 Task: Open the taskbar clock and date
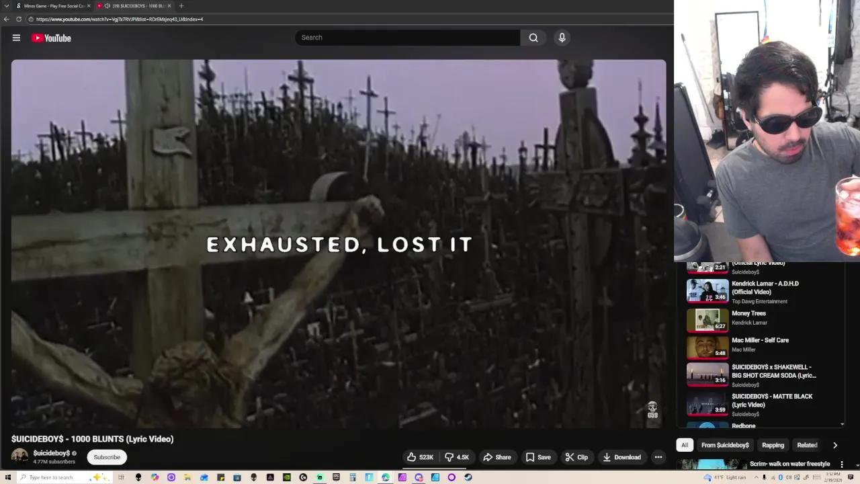pyautogui.click(x=833, y=477)
